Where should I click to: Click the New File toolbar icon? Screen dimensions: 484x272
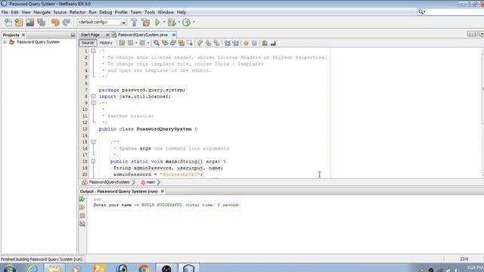8,22
